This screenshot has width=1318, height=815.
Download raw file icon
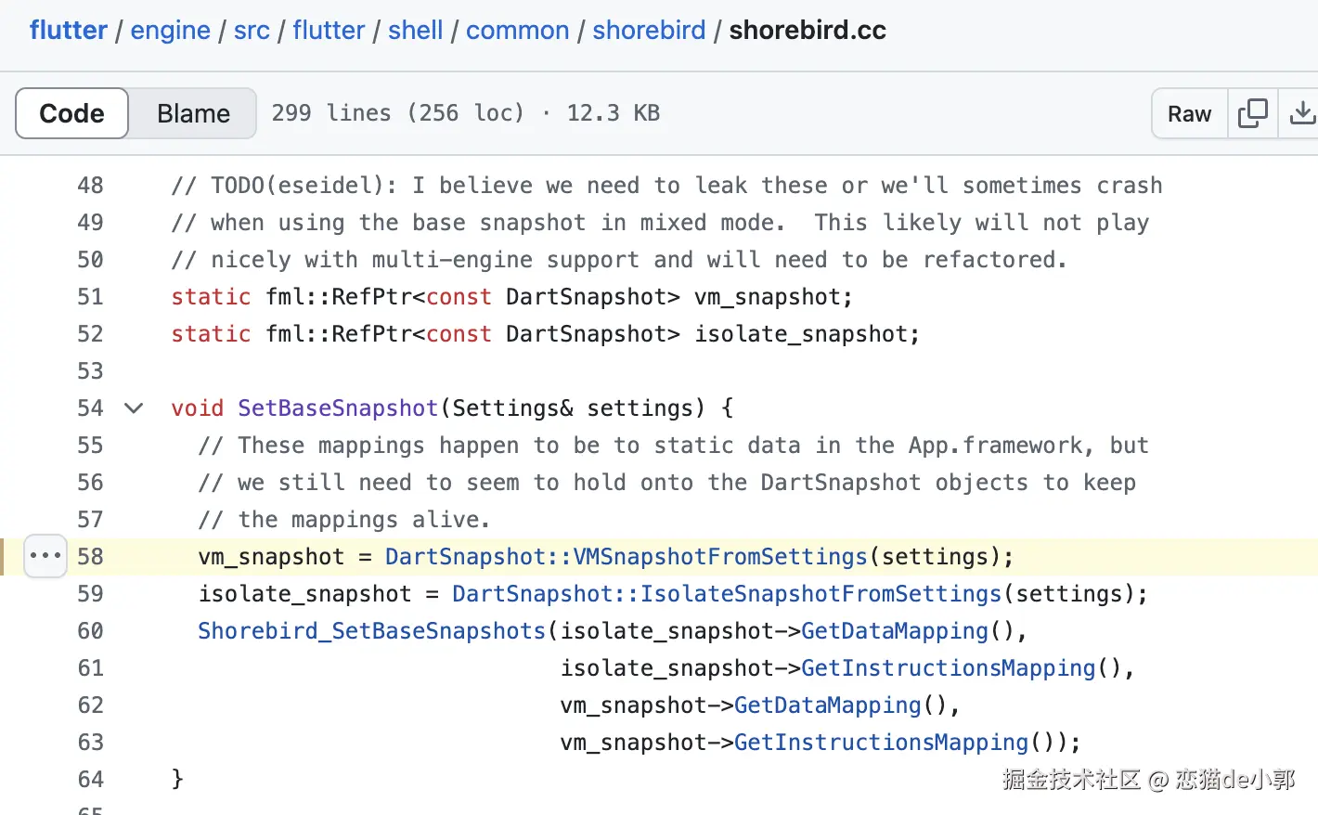(1301, 113)
